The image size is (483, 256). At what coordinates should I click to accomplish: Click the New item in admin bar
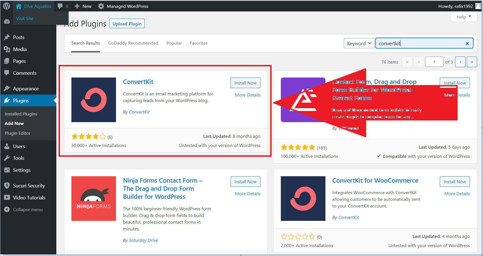pyautogui.click(x=83, y=6)
